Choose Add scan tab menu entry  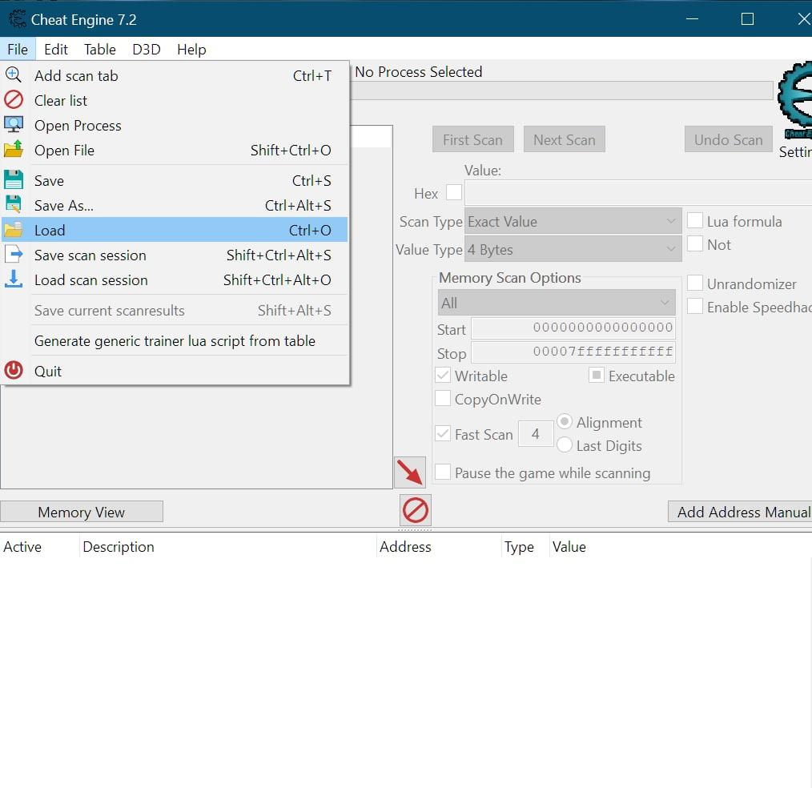pyautogui.click(x=175, y=75)
